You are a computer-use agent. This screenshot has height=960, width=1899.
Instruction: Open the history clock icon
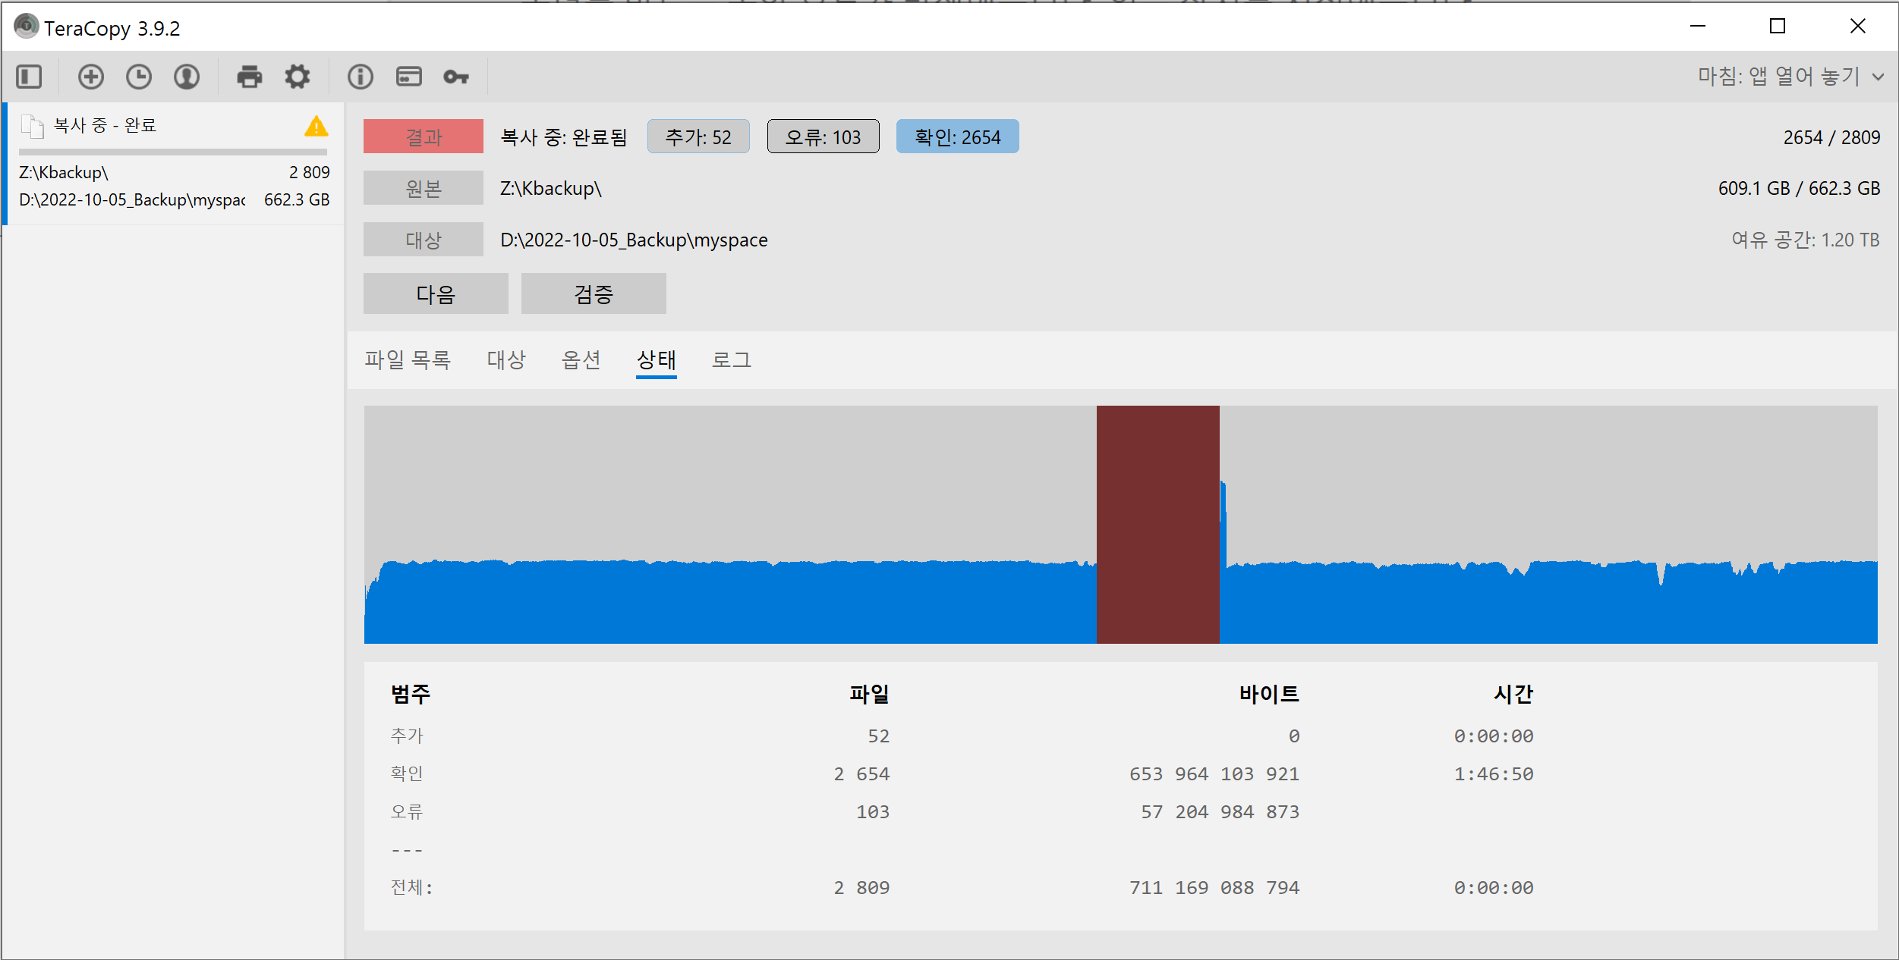coord(139,77)
